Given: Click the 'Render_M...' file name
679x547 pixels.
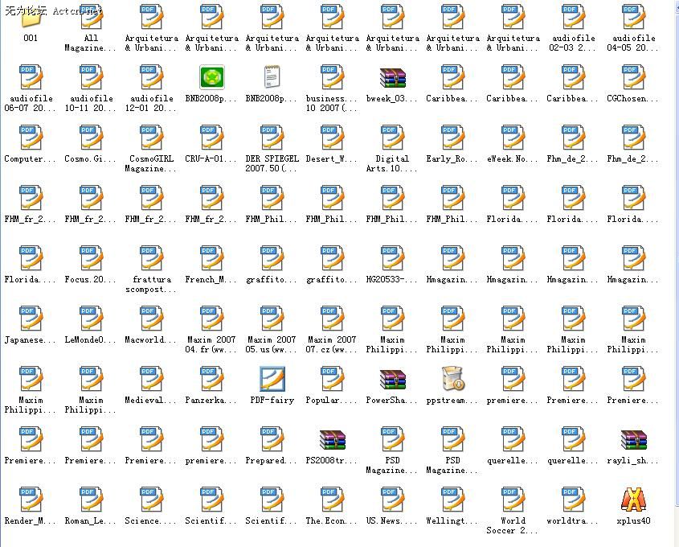Looking at the screenshot, I should (x=31, y=521).
